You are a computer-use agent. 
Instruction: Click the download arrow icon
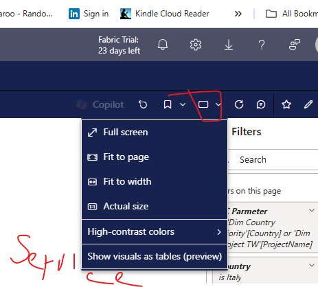click(x=229, y=45)
